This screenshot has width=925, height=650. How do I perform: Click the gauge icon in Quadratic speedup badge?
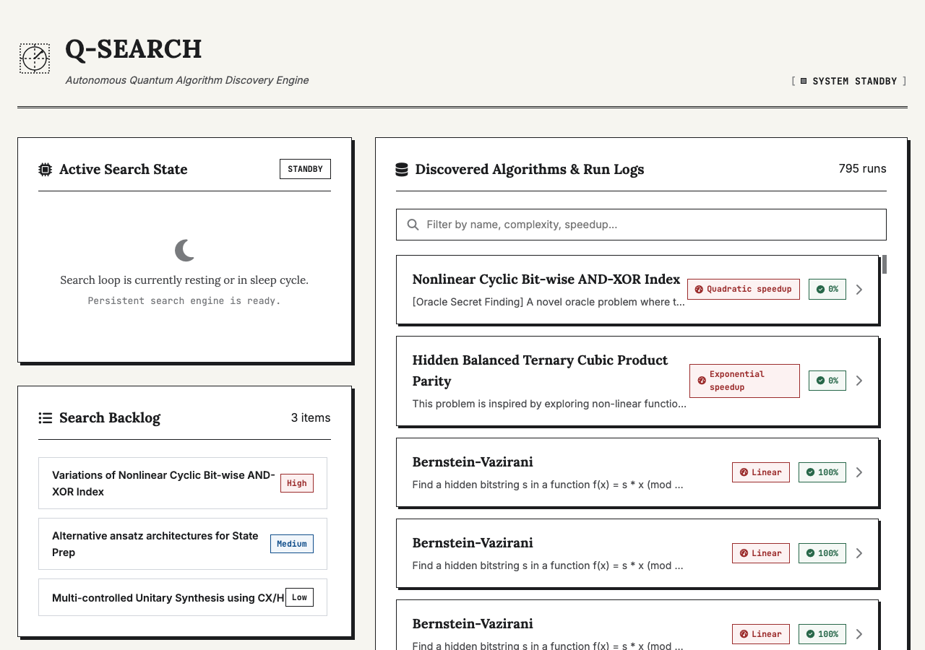699,289
